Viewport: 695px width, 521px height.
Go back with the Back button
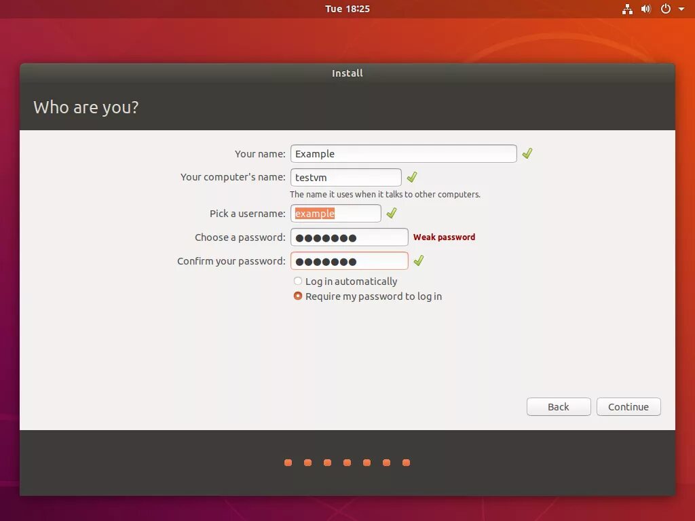(559, 407)
